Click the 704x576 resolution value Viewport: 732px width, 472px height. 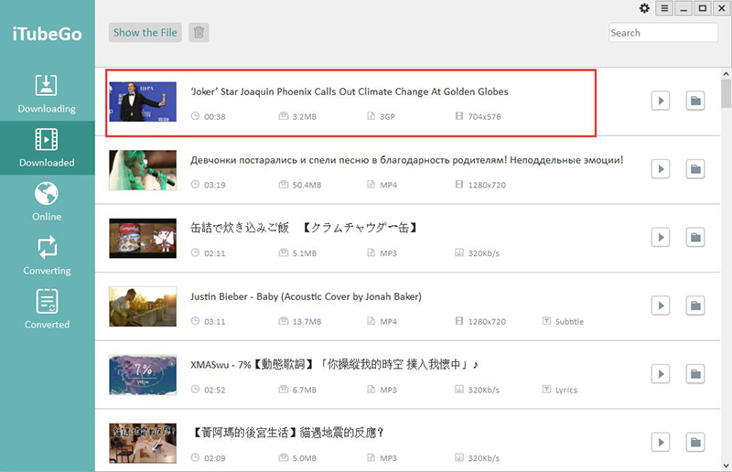[485, 117]
